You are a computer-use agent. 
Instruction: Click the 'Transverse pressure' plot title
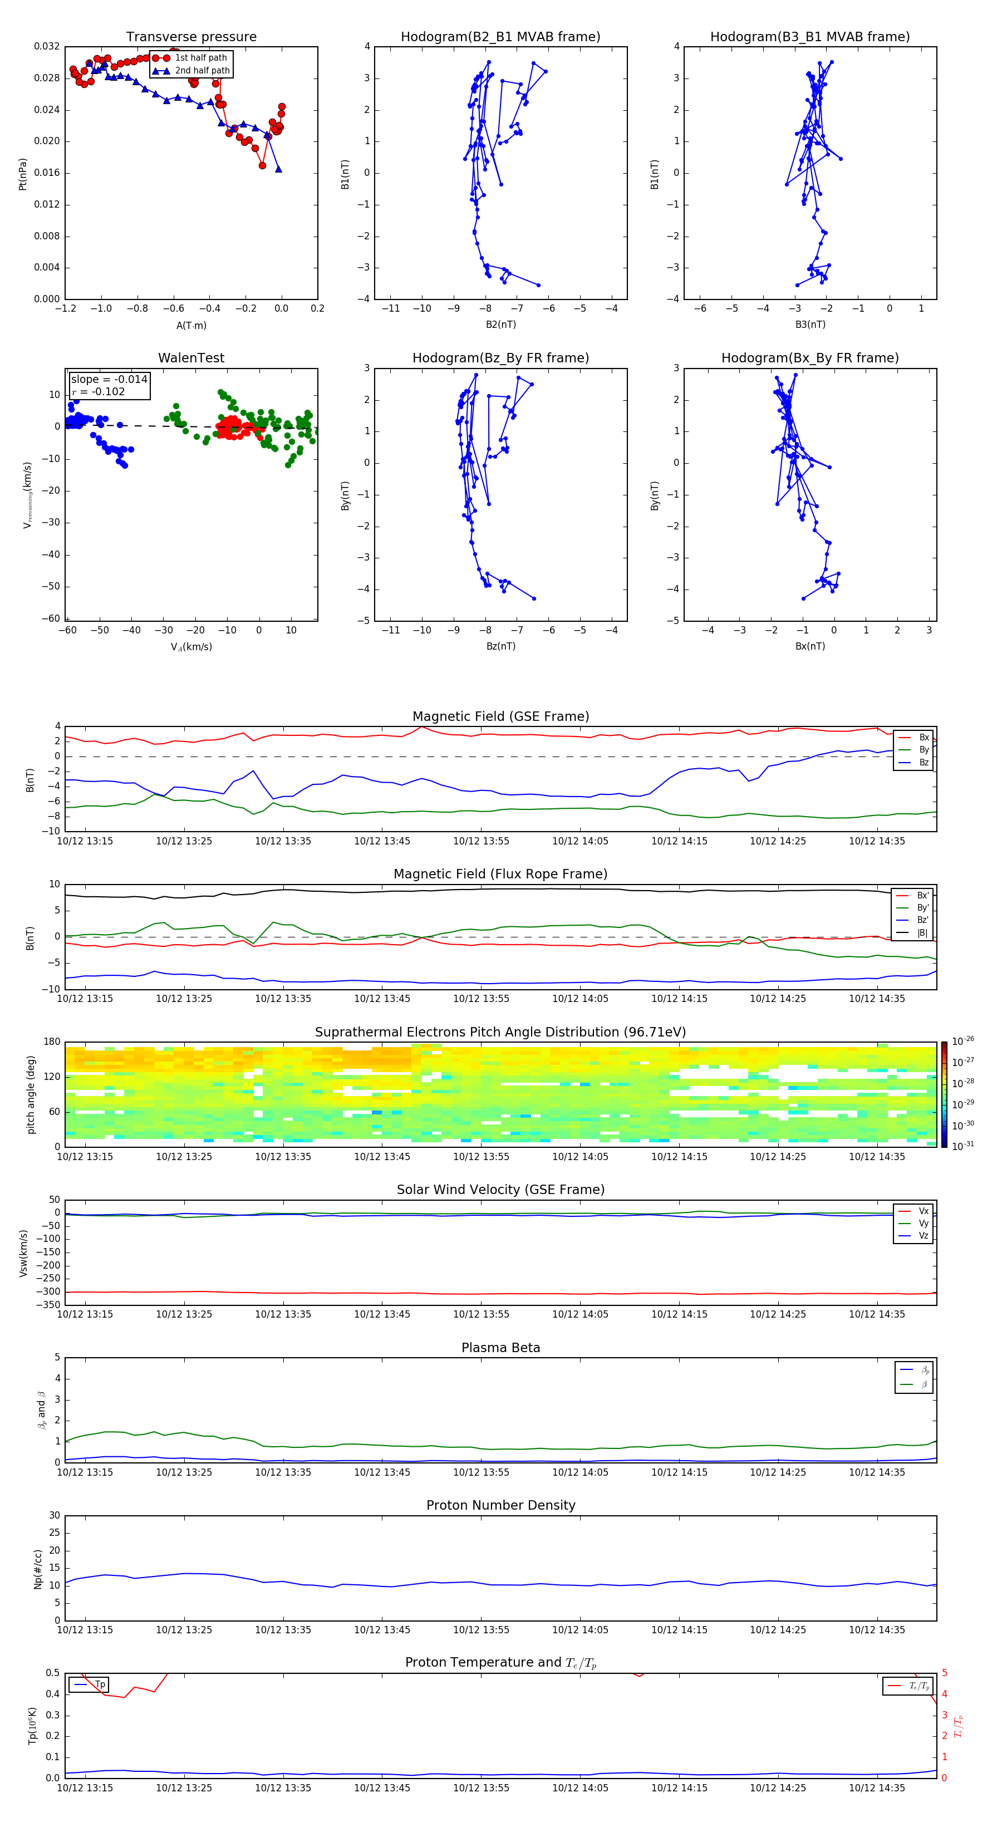tap(191, 37)
